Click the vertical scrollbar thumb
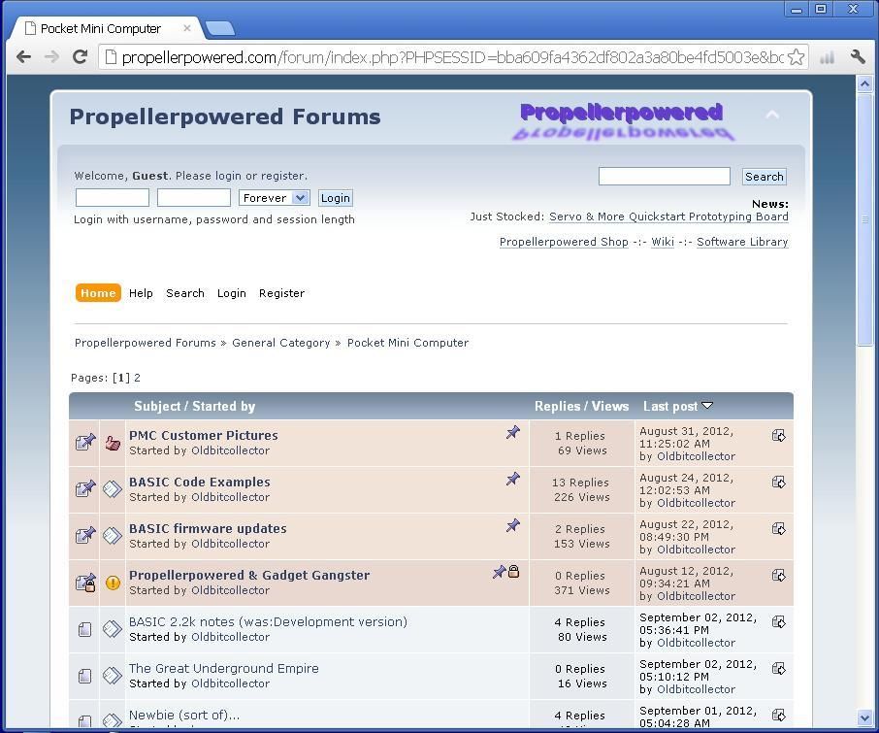879x733 pixels. pos(864,219)
